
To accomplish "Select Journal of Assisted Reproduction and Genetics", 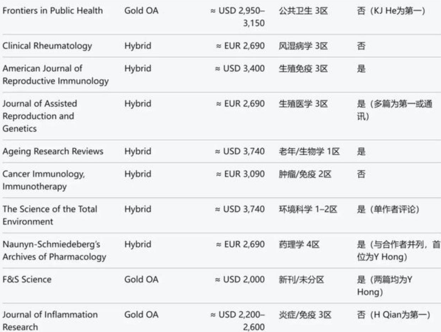I will [40, 116].
